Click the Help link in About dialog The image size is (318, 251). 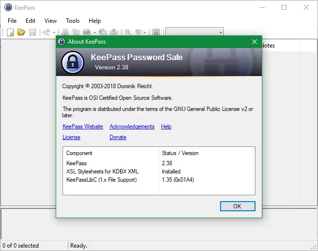point(166,126)
